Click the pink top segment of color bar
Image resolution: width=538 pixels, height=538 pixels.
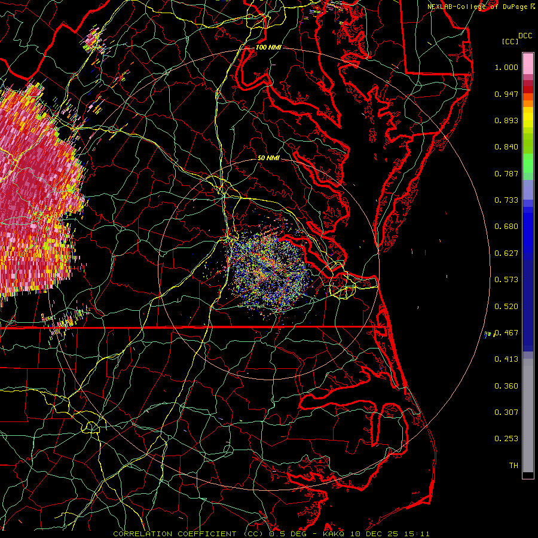[x=528, y=64]
